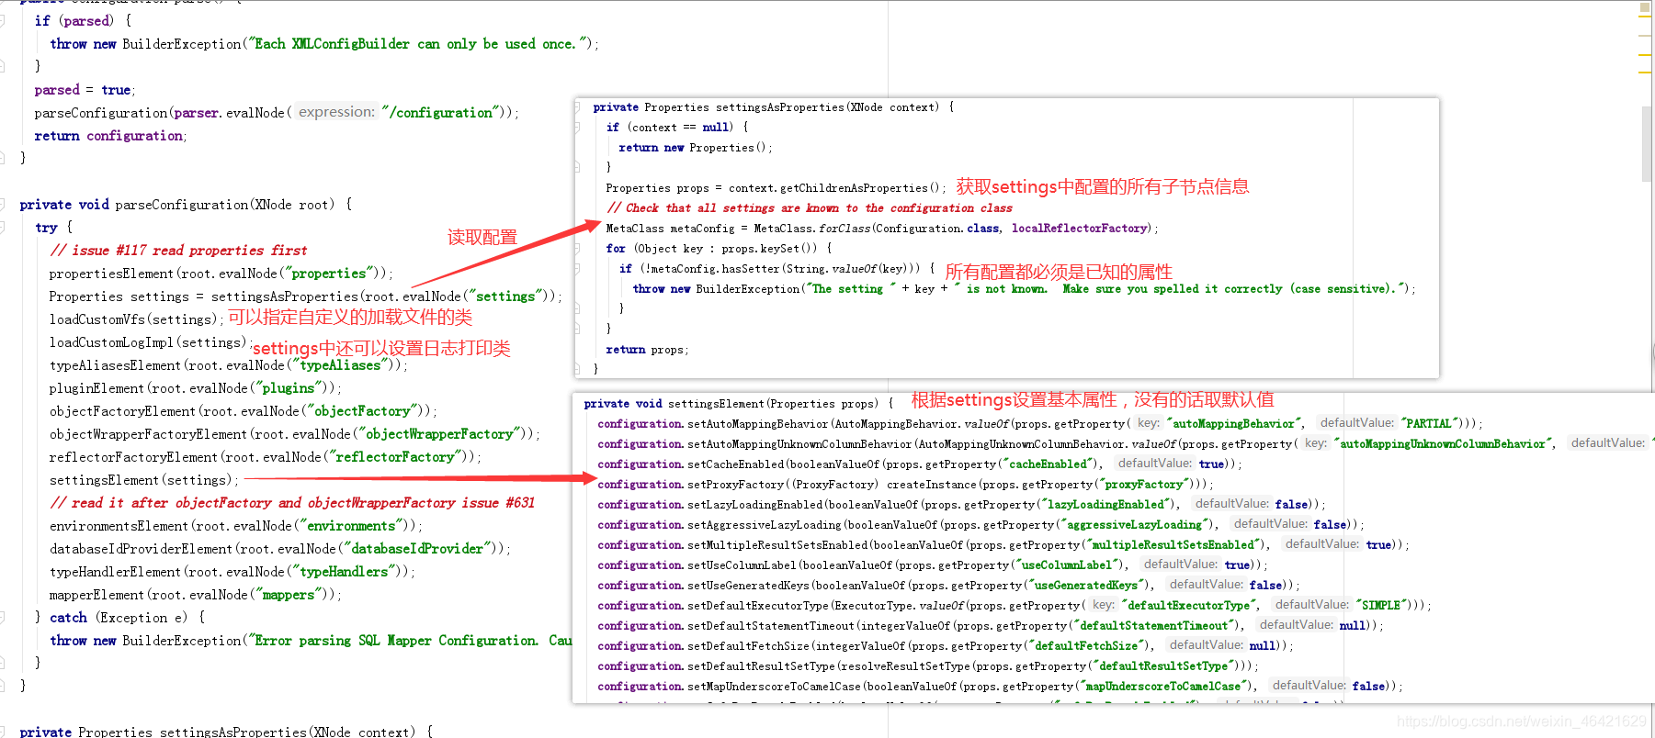Click the 'loadCustomLogImpl(settings)' call
The height and width of the screenshot is (738, 1655).
coord(149,342)
